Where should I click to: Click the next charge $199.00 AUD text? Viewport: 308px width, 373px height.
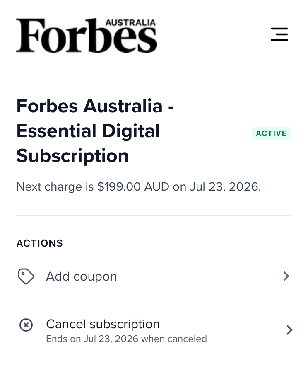pyautogui.click(x=133, y=187)
